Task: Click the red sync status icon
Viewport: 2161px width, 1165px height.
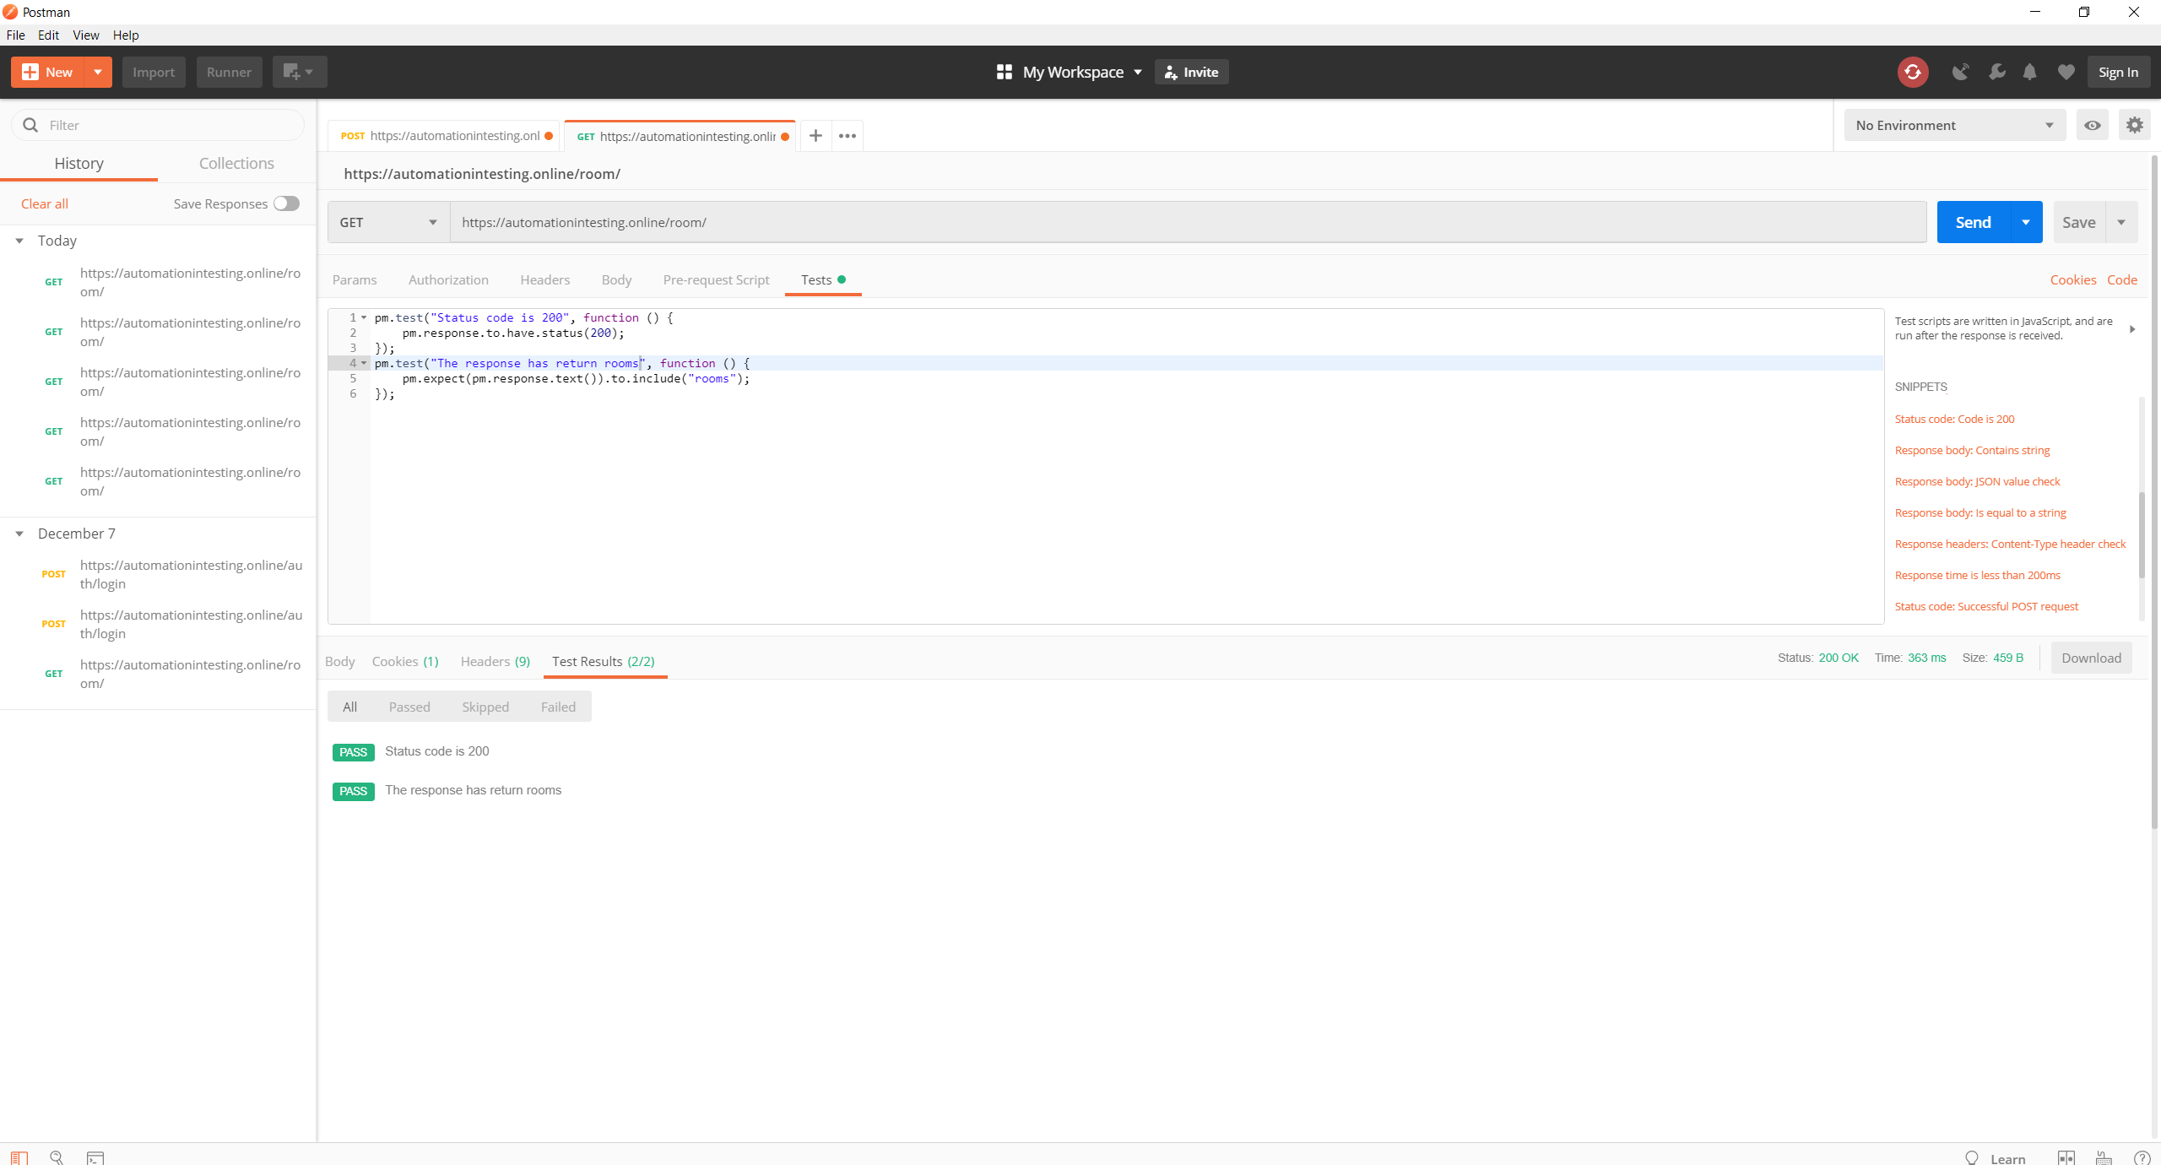Action: pos(1913,72)
